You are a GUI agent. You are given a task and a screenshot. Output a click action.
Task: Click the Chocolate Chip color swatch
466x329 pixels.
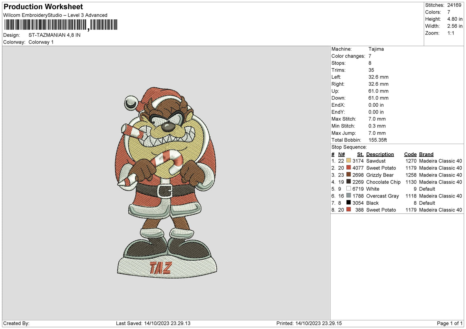point(348,181)
